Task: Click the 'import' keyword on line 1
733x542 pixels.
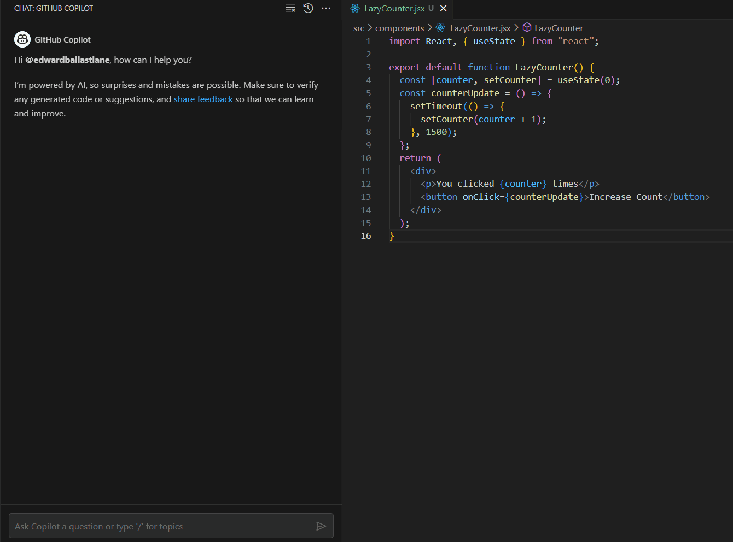Action: pos(405,41)
